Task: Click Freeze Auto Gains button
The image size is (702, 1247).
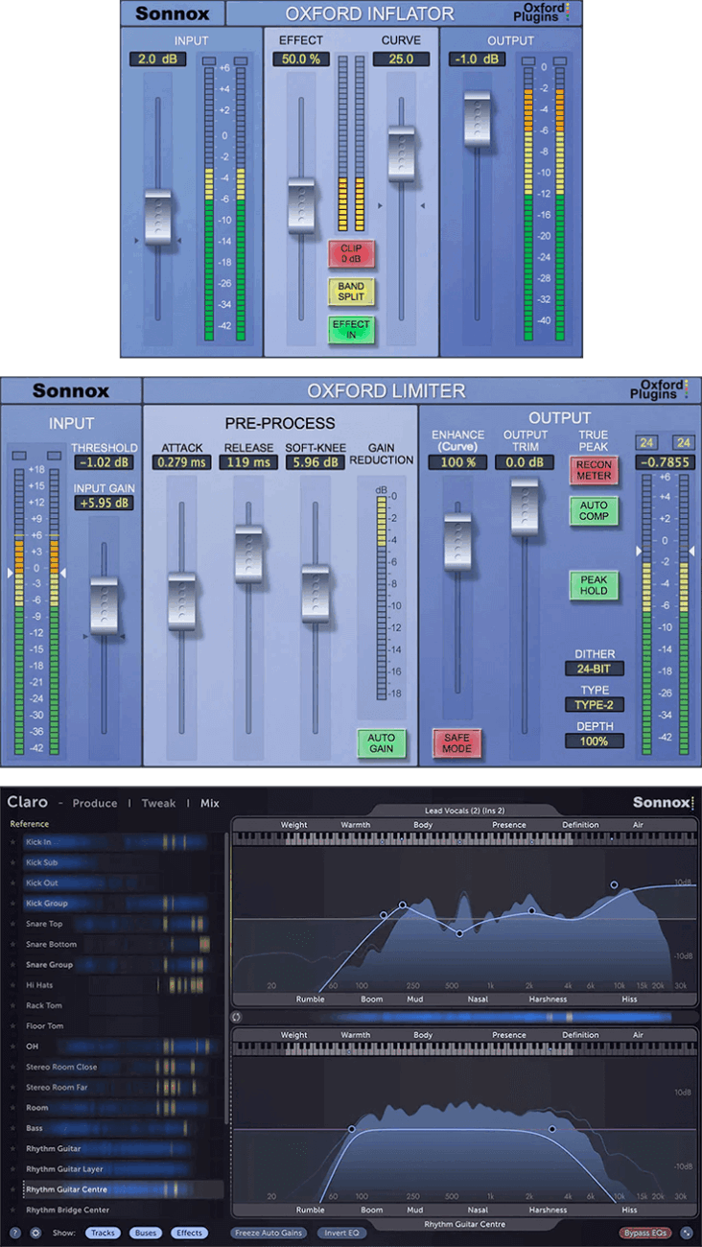Action: [268, 1233]
